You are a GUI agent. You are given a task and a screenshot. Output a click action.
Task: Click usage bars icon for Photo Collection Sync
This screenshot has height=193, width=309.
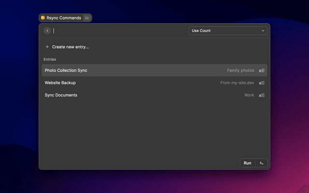[262, 70]
